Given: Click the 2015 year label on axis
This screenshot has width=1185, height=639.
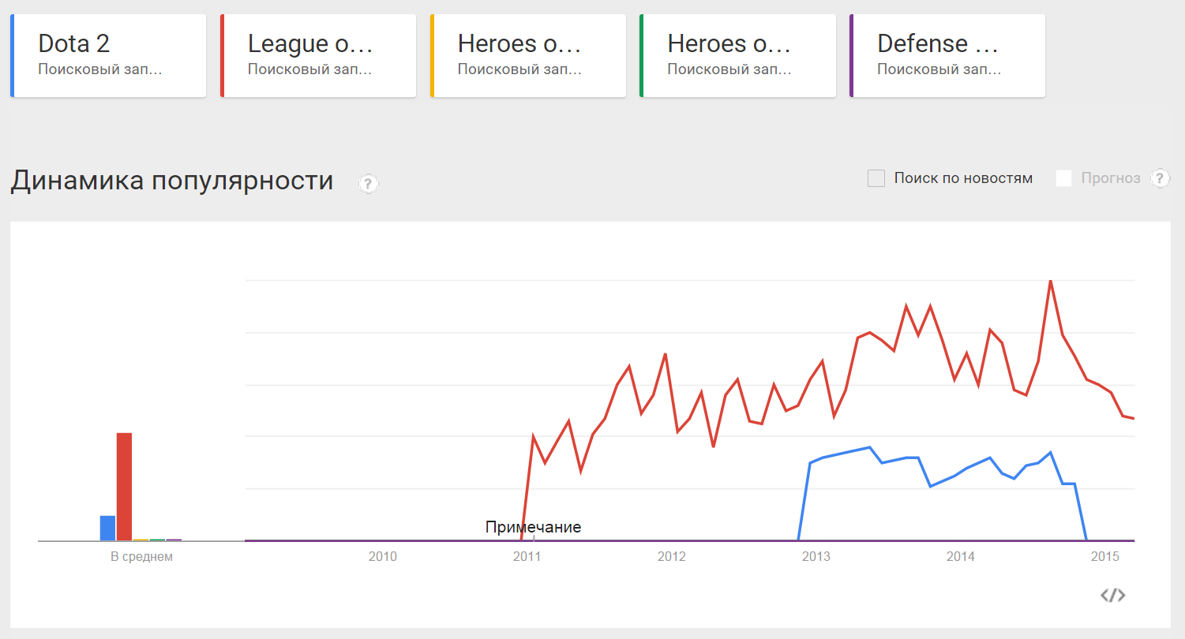Looking at the screenshot, I should (1105, 557).
